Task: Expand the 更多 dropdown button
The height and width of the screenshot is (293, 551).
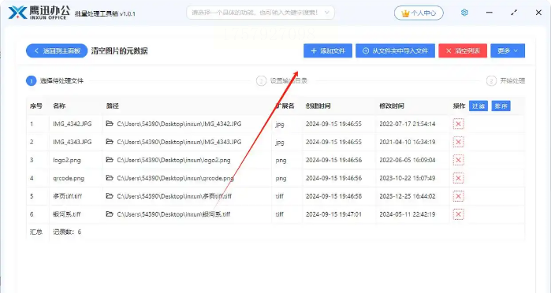Action: 508,51
